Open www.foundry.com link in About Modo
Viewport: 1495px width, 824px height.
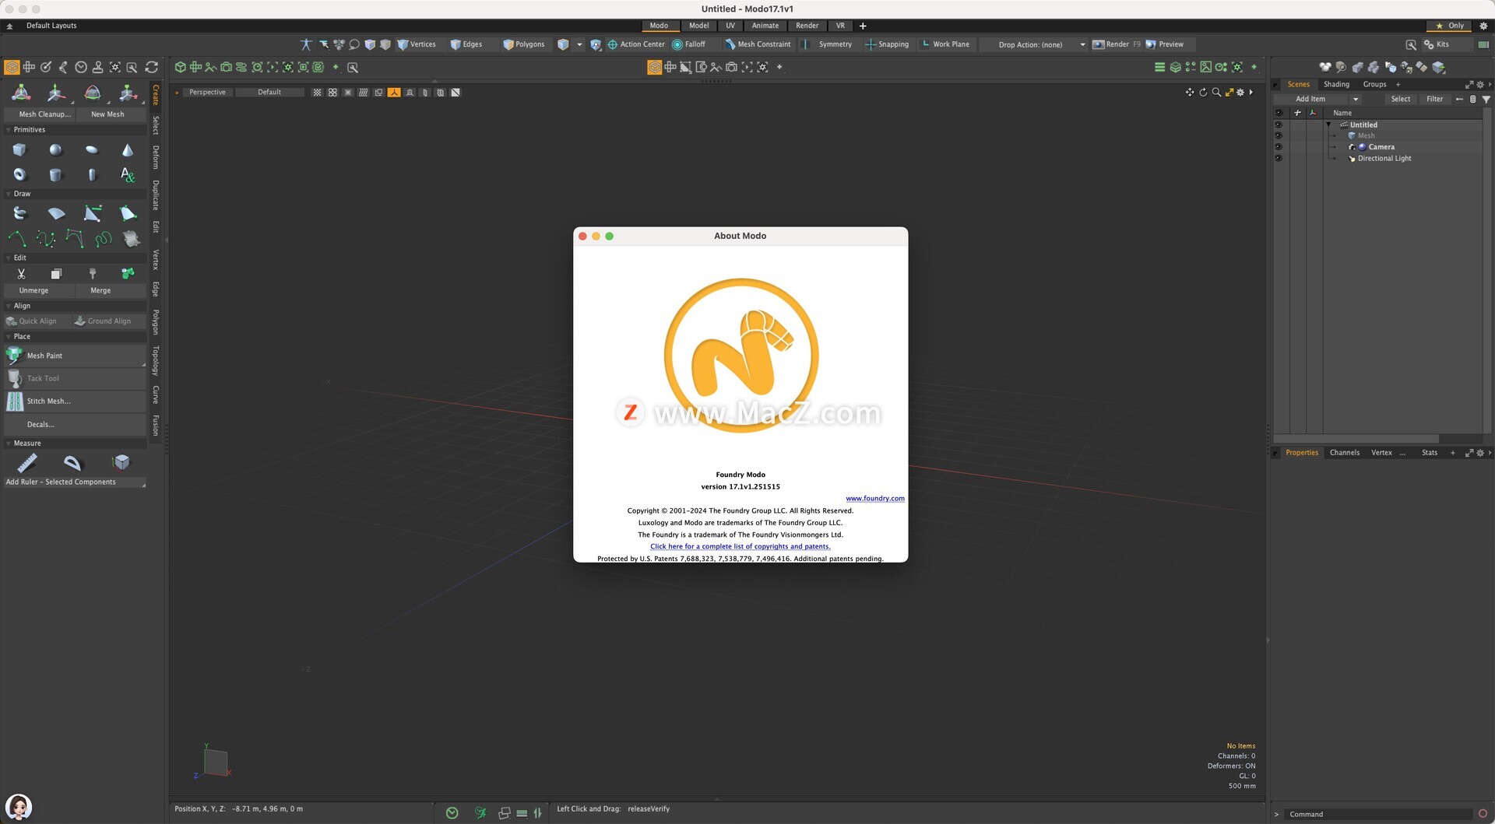tap(875, 499)
